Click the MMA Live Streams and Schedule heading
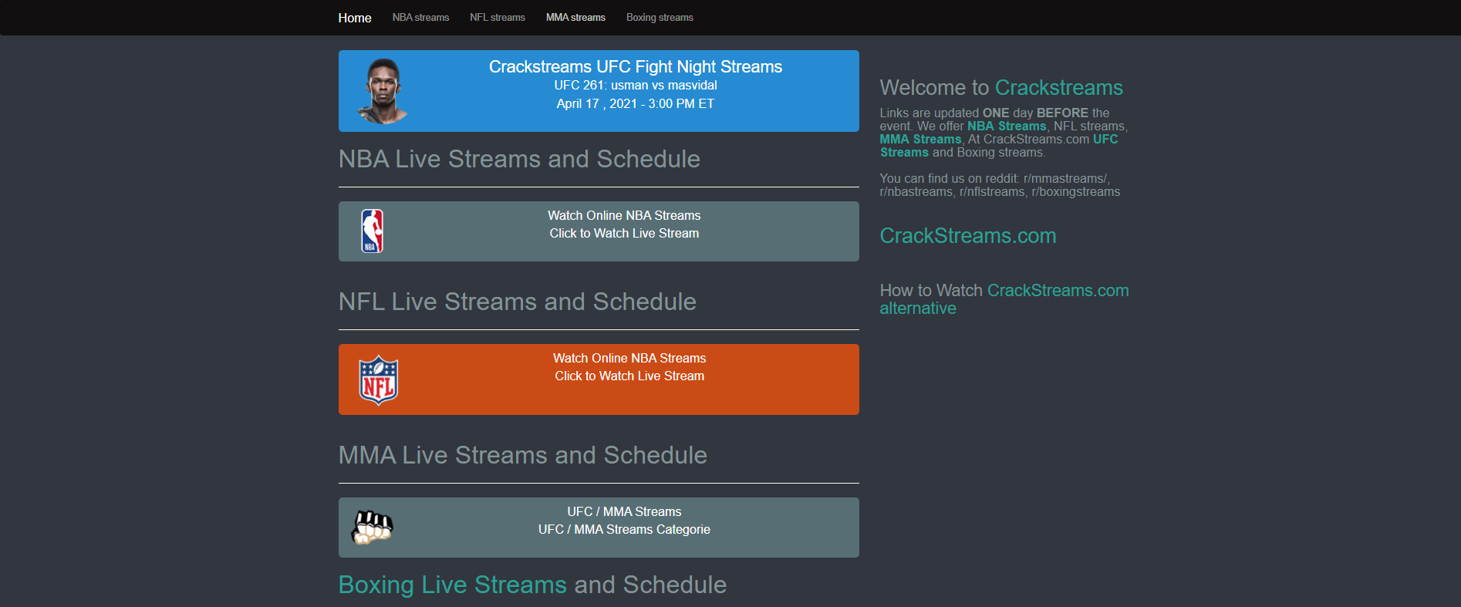This screenshot has height=607, width=1461. (523, 455)
